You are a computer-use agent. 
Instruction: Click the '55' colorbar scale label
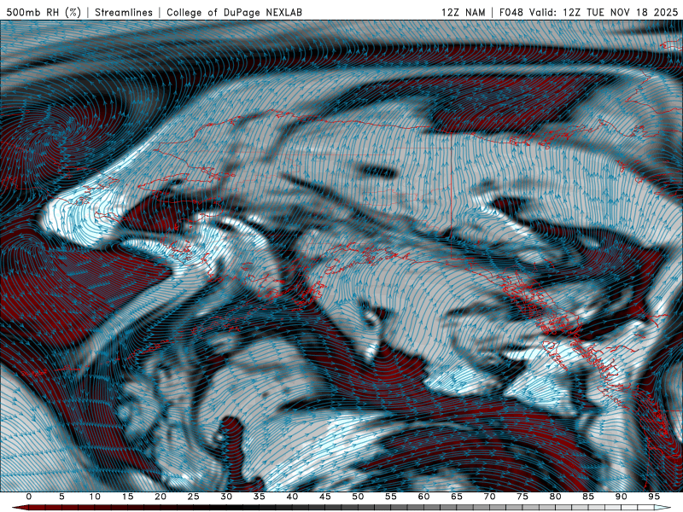391,497
